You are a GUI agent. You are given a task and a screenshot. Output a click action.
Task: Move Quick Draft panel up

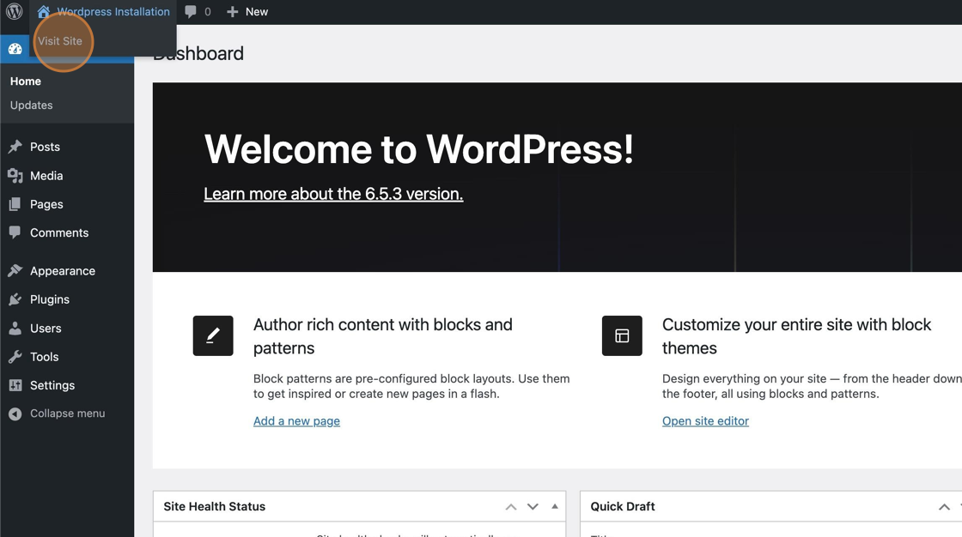[944, 507]
